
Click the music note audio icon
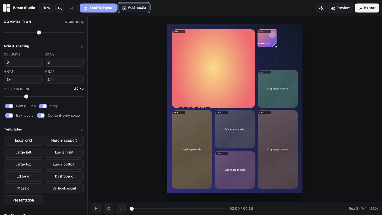click(x=121, y=208)
